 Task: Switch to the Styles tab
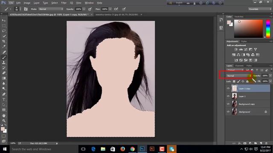244,42
